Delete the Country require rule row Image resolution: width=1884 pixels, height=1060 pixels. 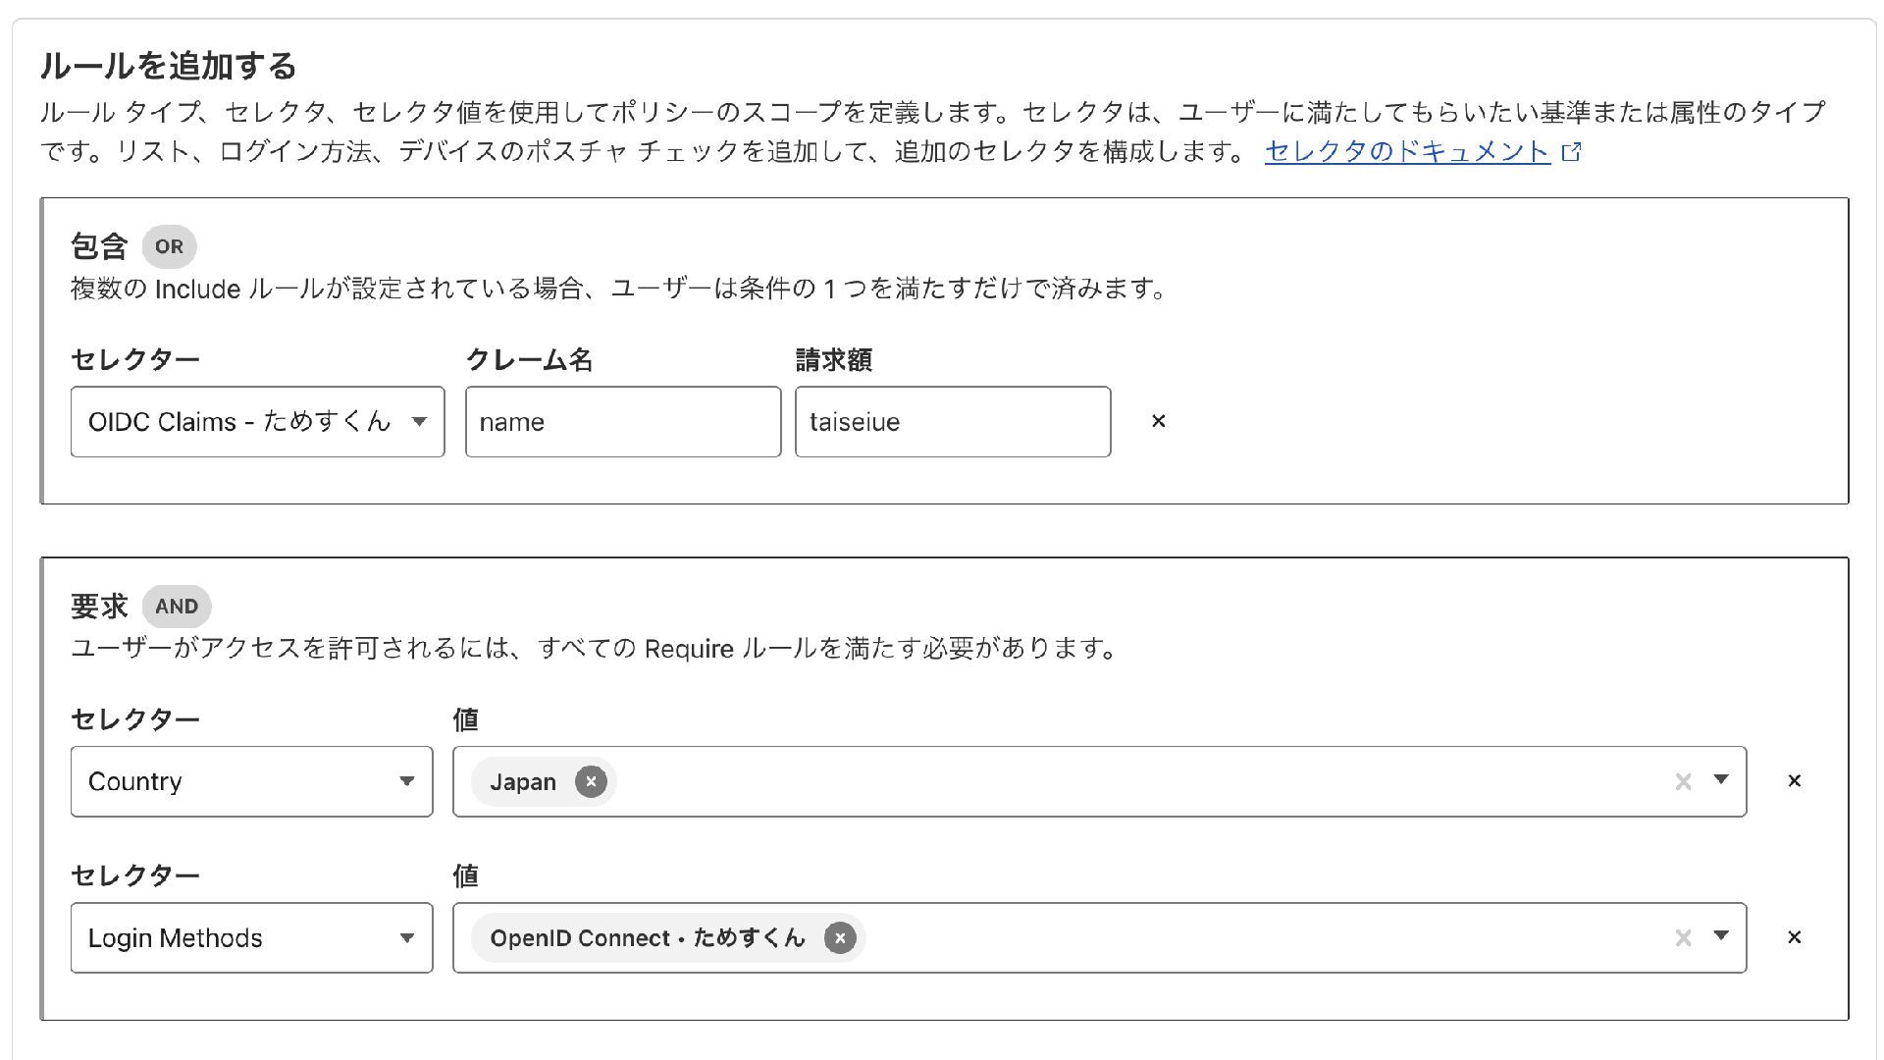tap(1794, 781)
